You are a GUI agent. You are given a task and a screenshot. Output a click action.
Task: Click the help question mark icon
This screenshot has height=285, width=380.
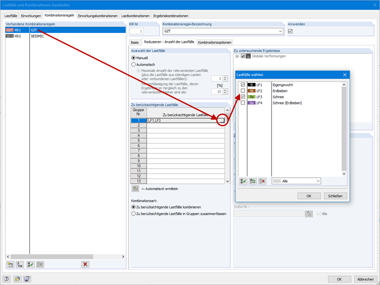pos(6,279)
